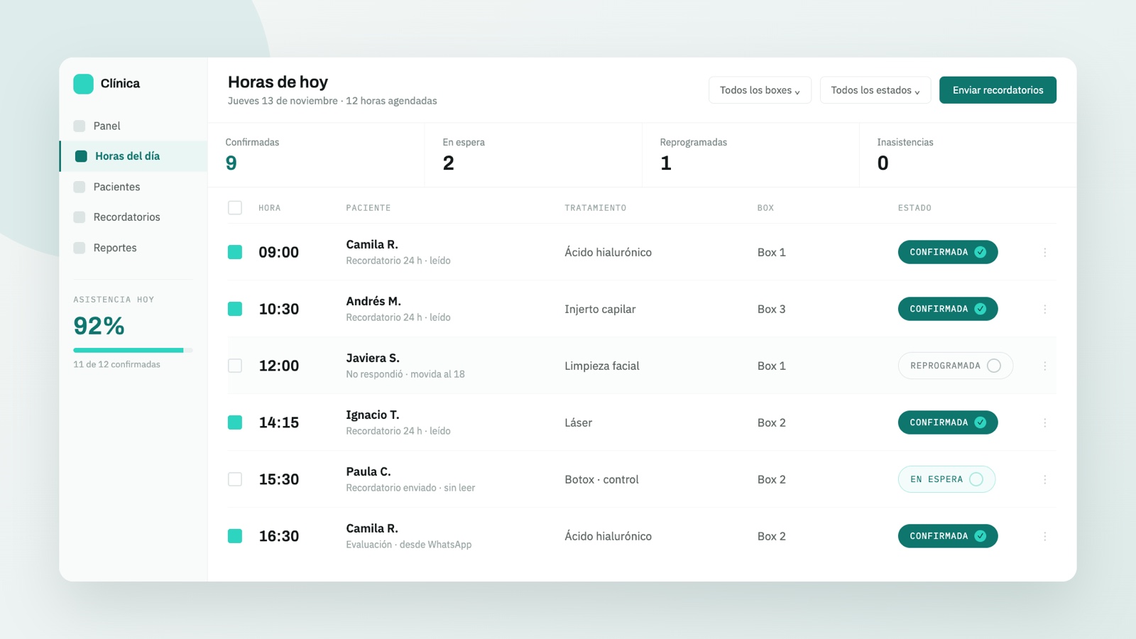This screenshot has width=1136, height=639.
Task: Select Horas del día menu item
Action: [133, 156]
